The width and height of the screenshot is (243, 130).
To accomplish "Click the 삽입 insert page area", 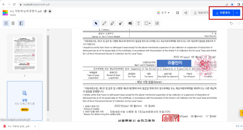I will [25, 100].
